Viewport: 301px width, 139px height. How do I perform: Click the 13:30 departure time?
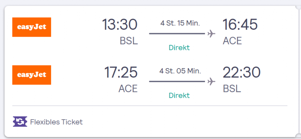click(x=120, y=25)
